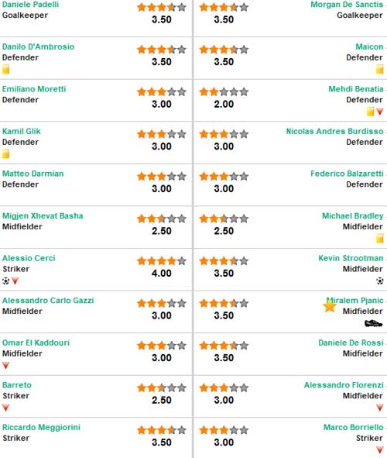Click the gold star beside Miralem Pjanic
Viewport: 387px width, 458px height.
(330, 306)
